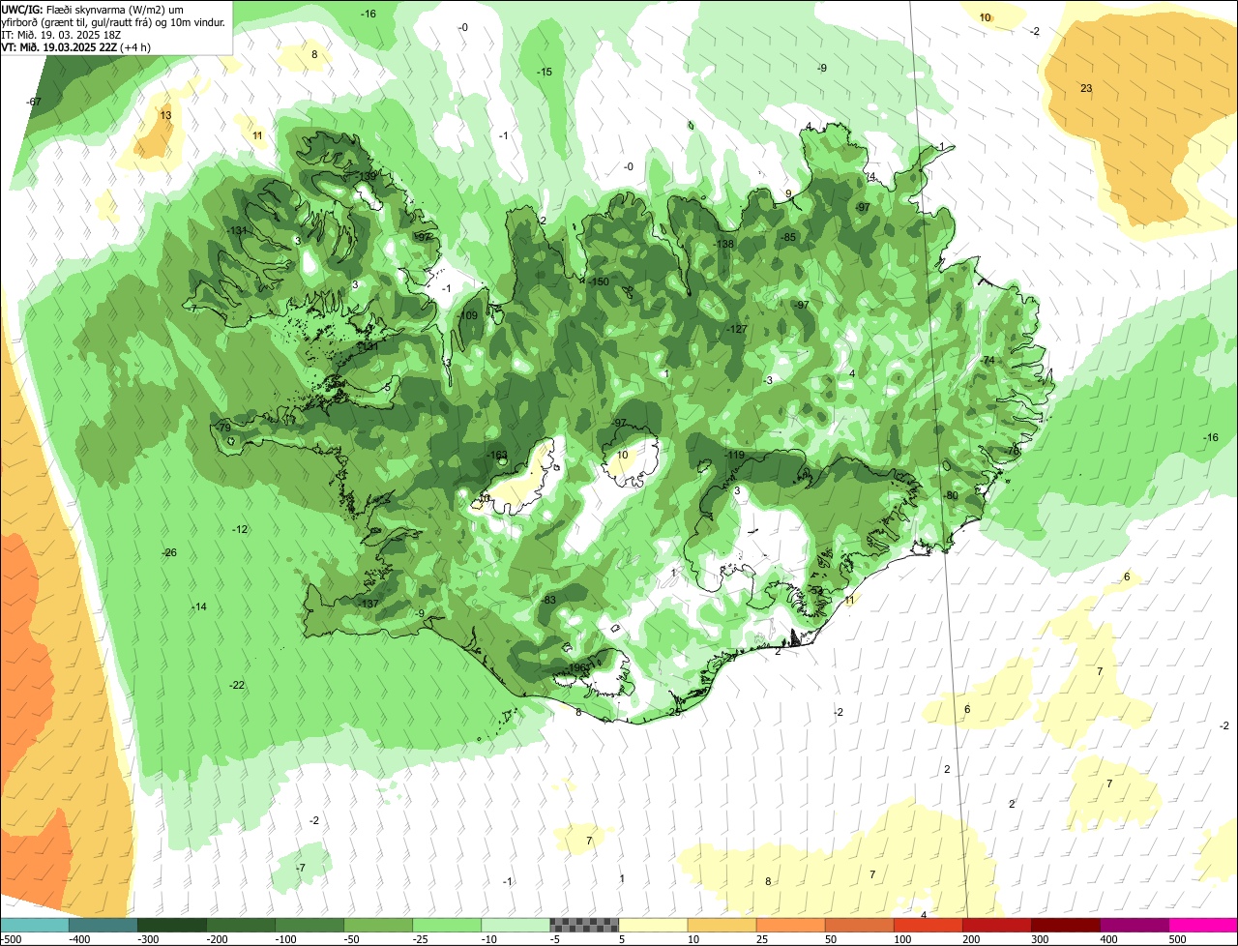Click the map value -196
This screenshot has height=946, width=1238.
click(x=577, y=667)
